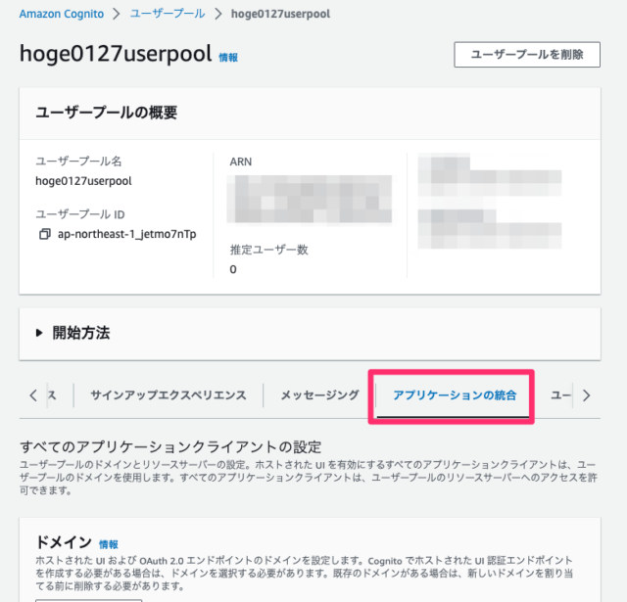Click hoge0127userpool in the breadcrumb

280,14
